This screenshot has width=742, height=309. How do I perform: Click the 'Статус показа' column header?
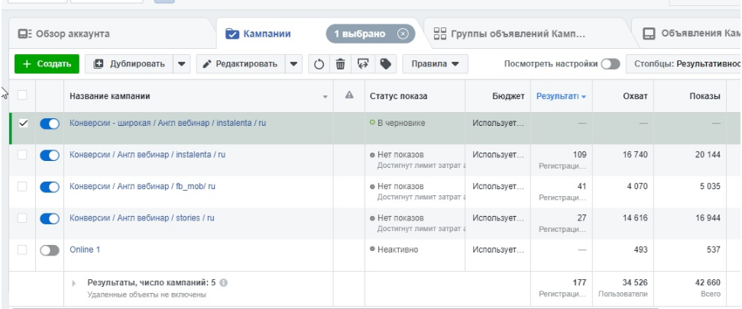[x=398, y=96]
